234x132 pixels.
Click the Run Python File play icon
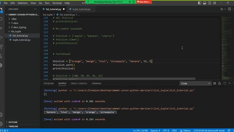coord(222,9)
